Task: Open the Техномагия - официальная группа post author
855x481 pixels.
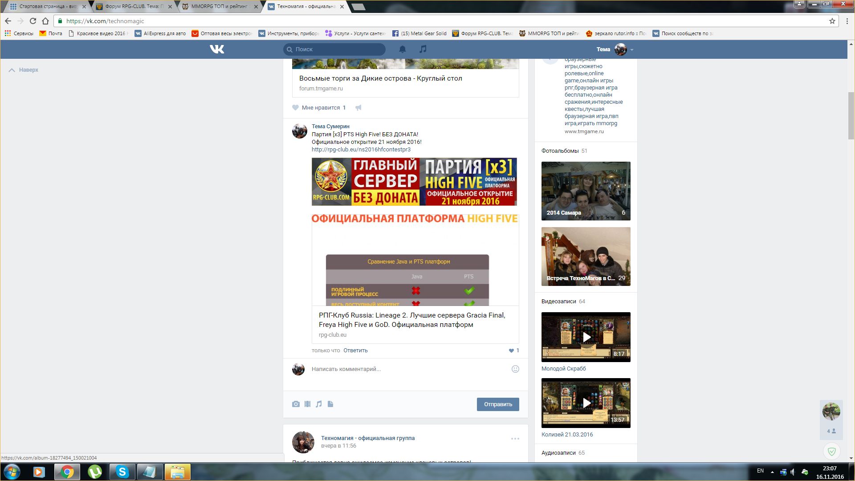Action: [368, 438]
